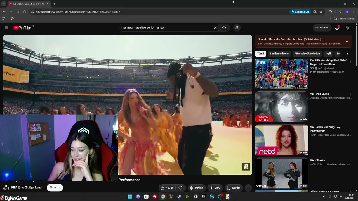Open the apps grid in bookmarks bar
The image size is (358, 201).
coord(4,19)
